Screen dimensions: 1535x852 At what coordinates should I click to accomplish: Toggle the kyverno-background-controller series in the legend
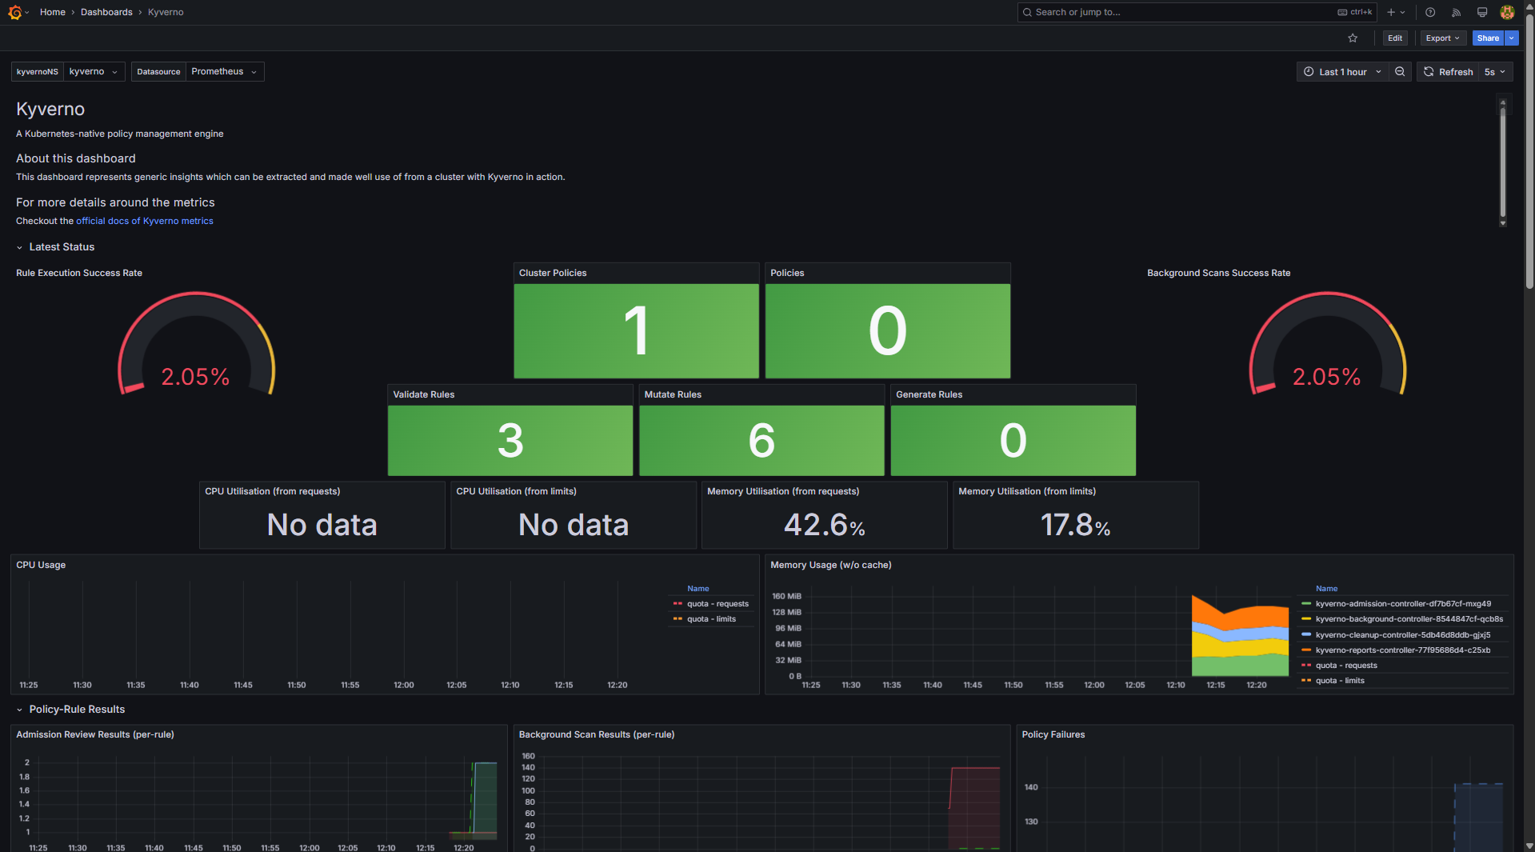[x=1409, y=619]
